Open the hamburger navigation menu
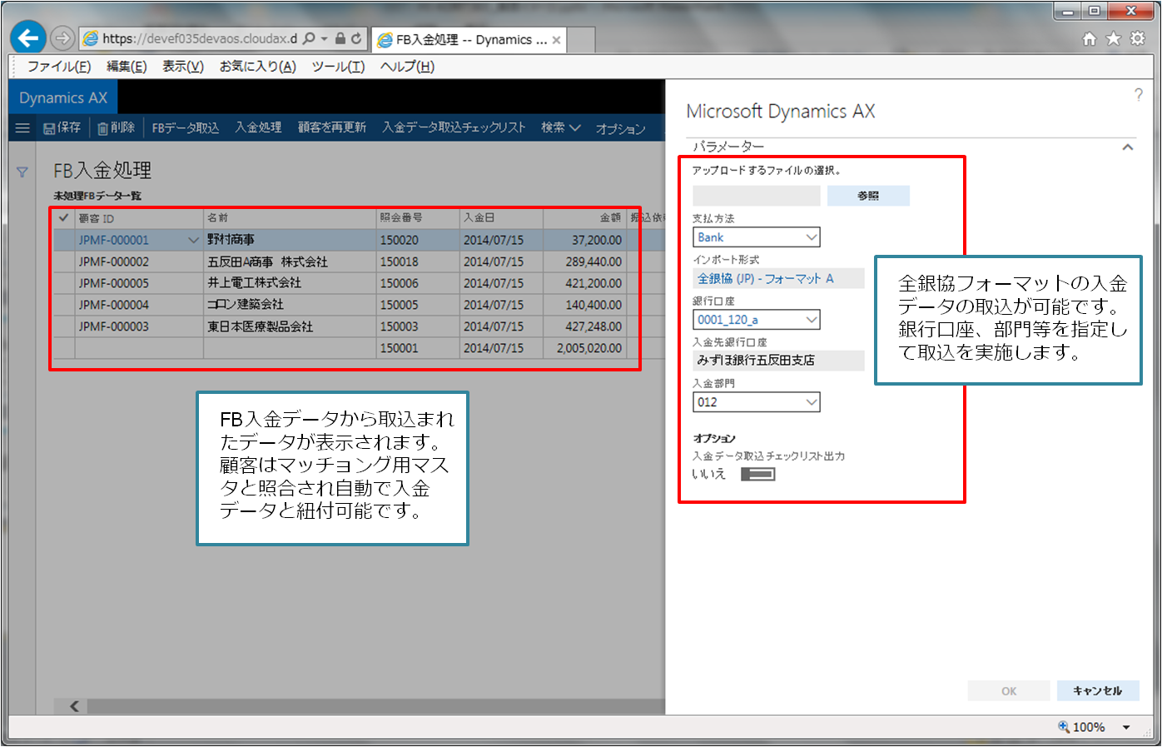 [22, 127]
